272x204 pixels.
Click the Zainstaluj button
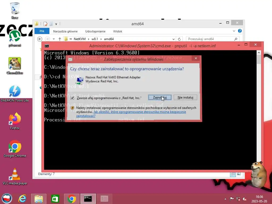coord(160,97)
